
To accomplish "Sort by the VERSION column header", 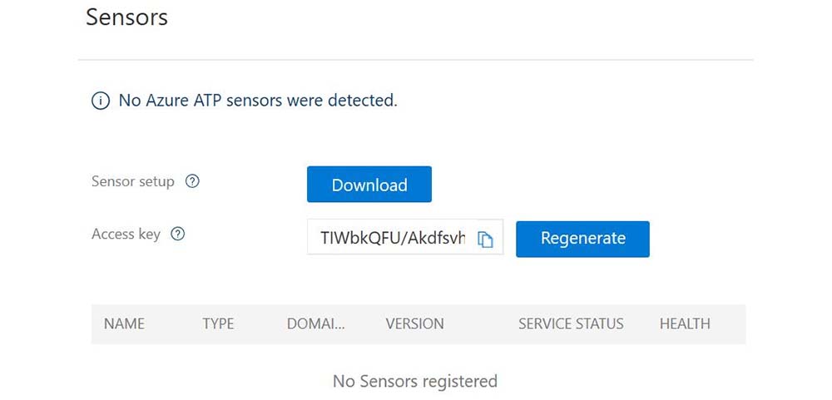I will point(414,324).
